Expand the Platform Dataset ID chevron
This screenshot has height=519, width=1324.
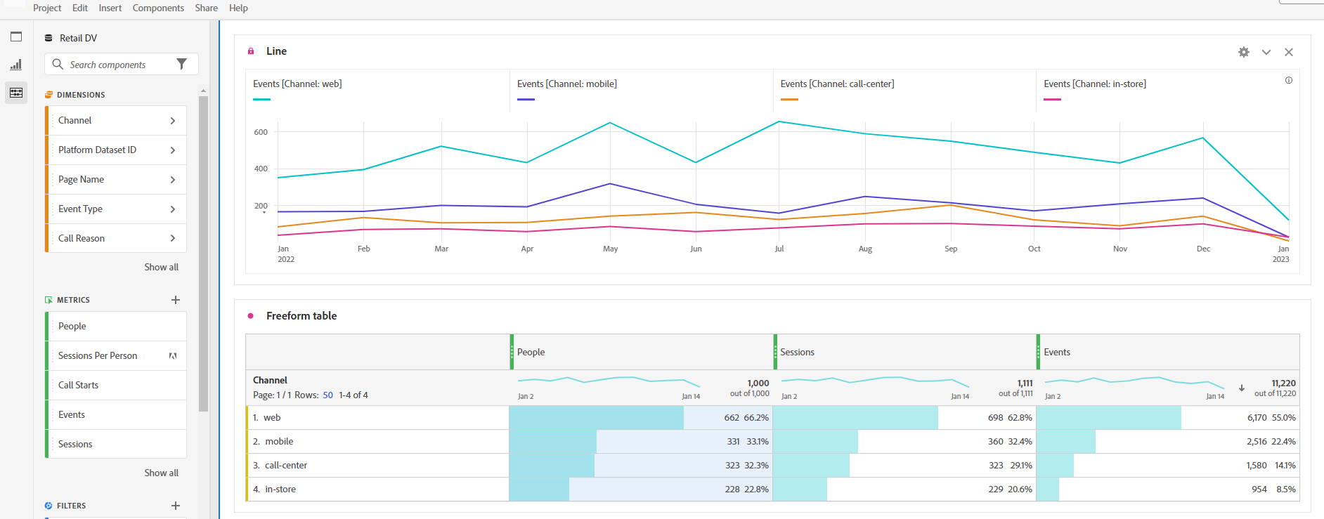[173, 150]
